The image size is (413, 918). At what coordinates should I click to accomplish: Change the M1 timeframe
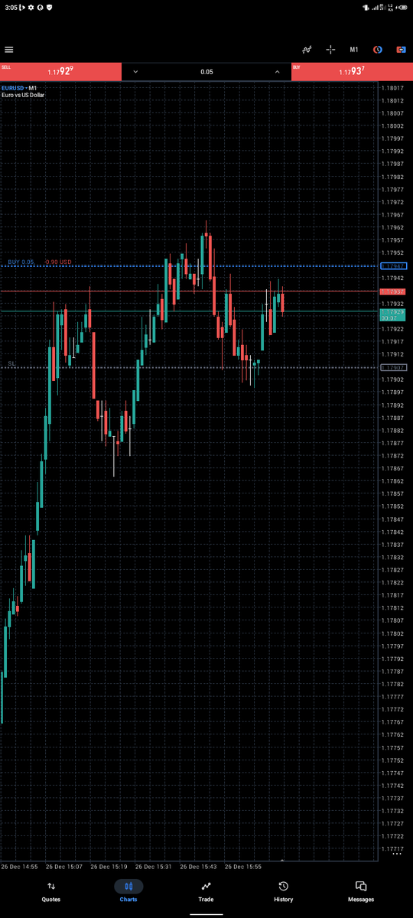tap(354, 50)
